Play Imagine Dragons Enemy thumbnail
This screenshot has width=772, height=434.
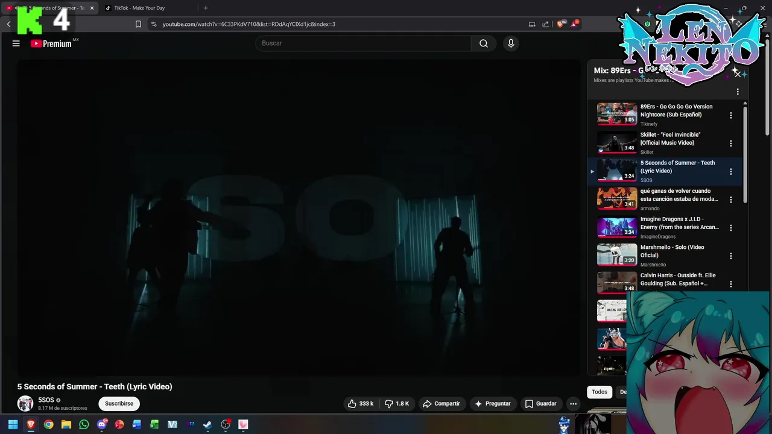[617, 227]
